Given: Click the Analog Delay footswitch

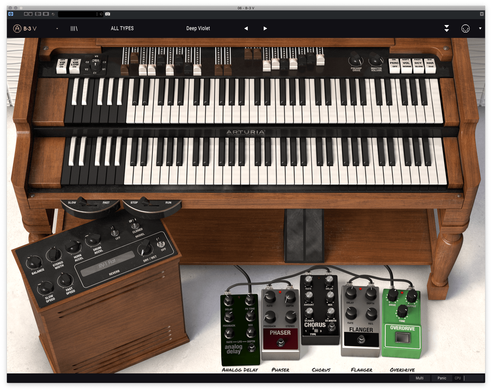Looking at the screenshot, I should (251, 347).
